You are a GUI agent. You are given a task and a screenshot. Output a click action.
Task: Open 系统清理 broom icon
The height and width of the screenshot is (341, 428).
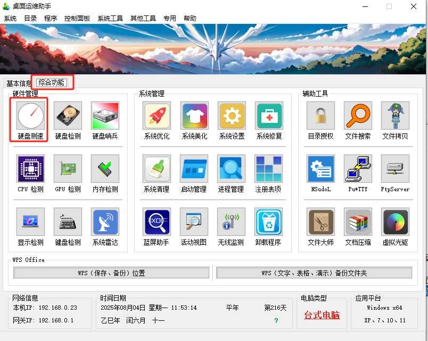(157, 168)
